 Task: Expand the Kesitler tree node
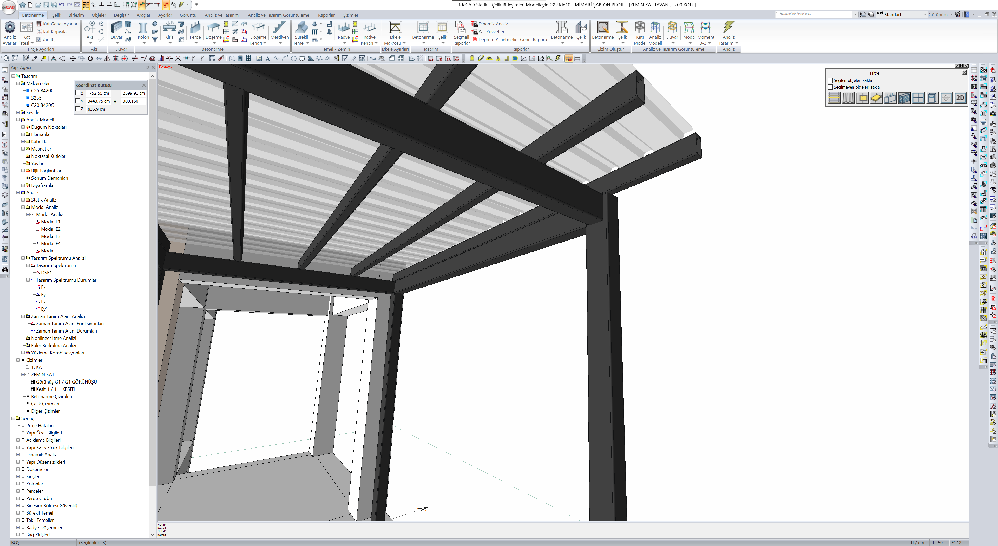(18, 112)
